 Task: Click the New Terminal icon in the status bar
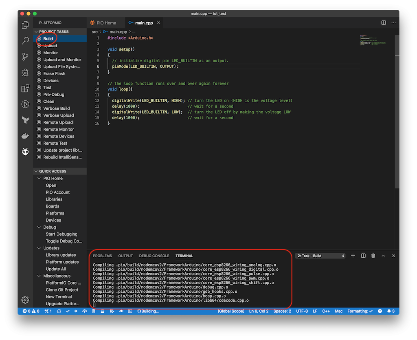coord(130,311)
